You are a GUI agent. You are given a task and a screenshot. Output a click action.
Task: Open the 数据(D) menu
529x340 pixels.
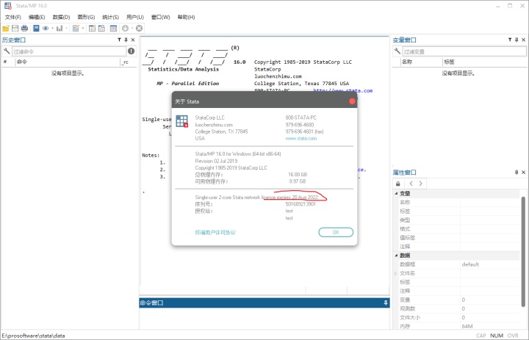[x=61, y=17]
